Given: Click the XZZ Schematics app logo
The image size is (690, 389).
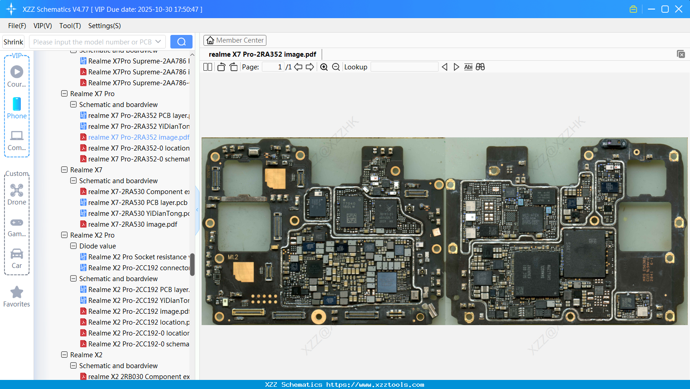Looking at the screenshot, I should (x=11, y=9).
